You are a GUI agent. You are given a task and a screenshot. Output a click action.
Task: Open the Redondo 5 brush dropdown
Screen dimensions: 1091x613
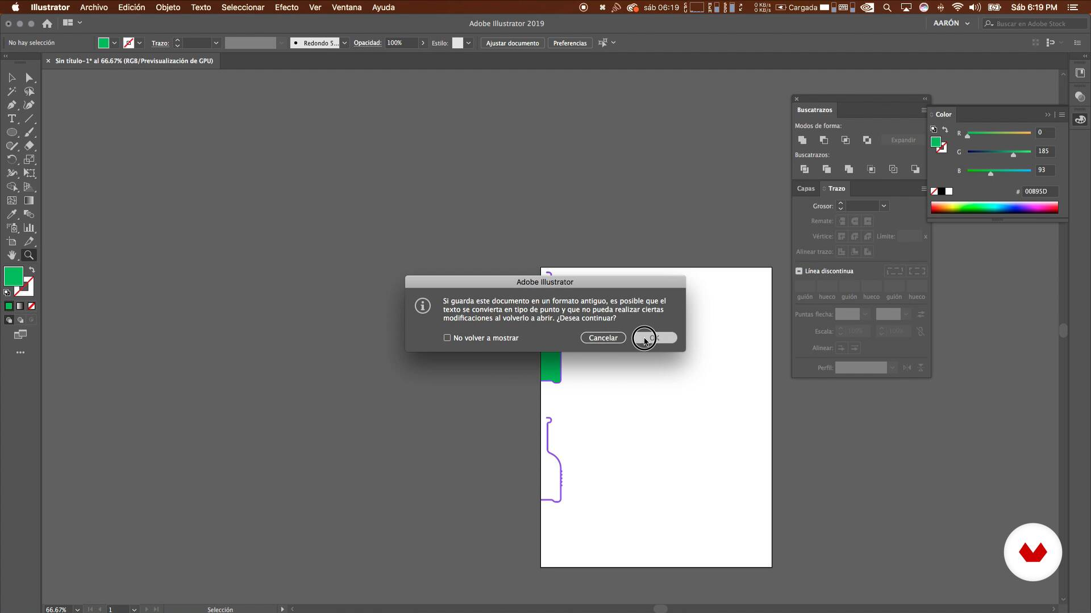pos(344,43)
